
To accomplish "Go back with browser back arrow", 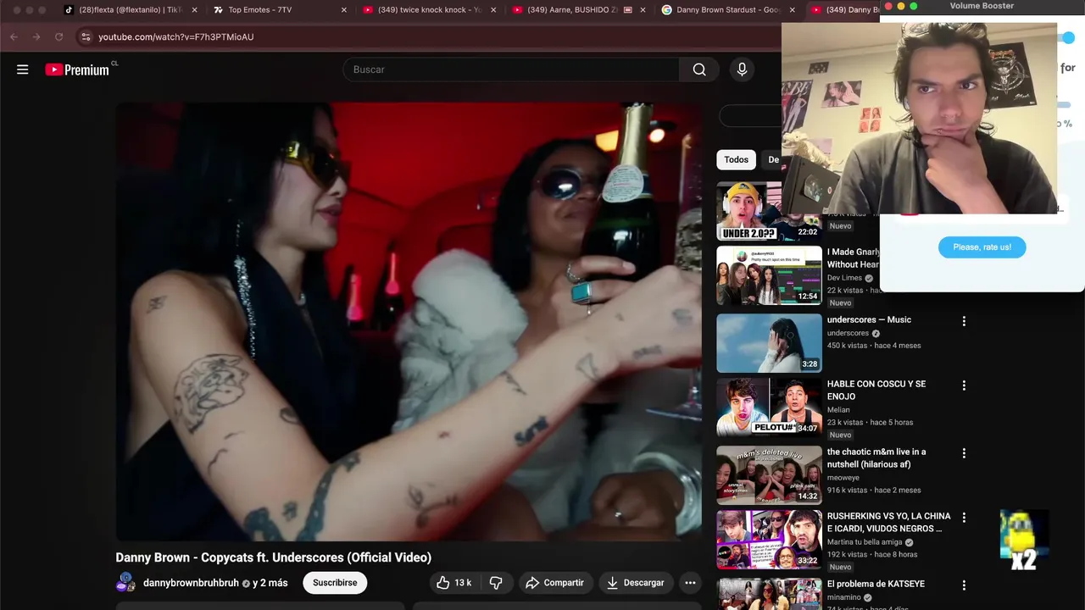I will (x=14, y=37).
